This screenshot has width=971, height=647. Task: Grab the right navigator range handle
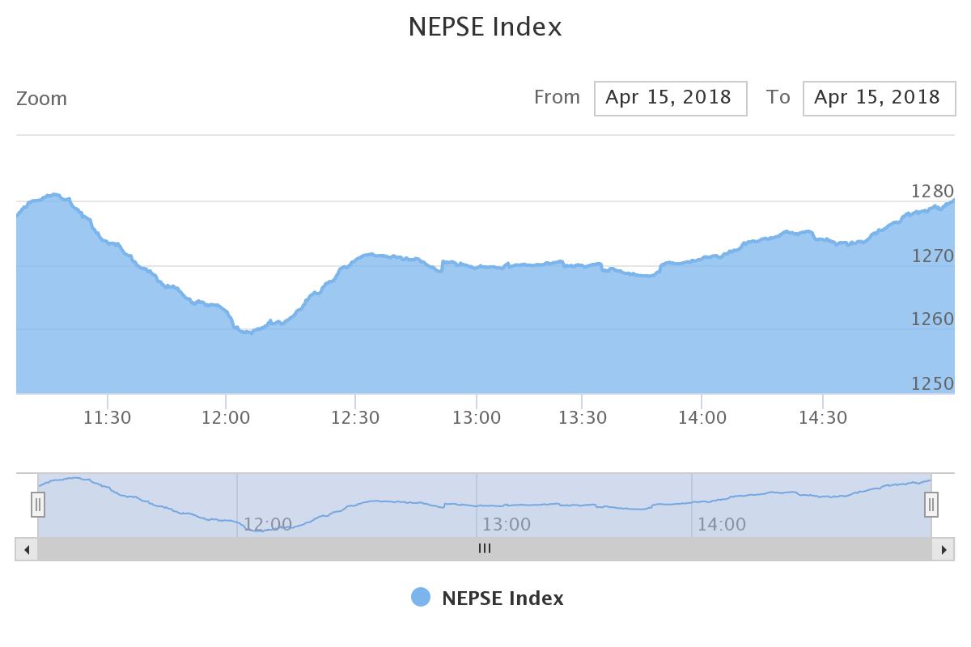click(x=931, y=505)
